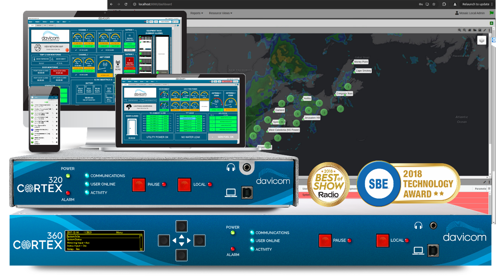Image resolution: width=501 pixels, height=279 pixels.
Task: Click search magnifier icon on Davicom monitor
Action: pyautogui.click(x=175, y=25)
